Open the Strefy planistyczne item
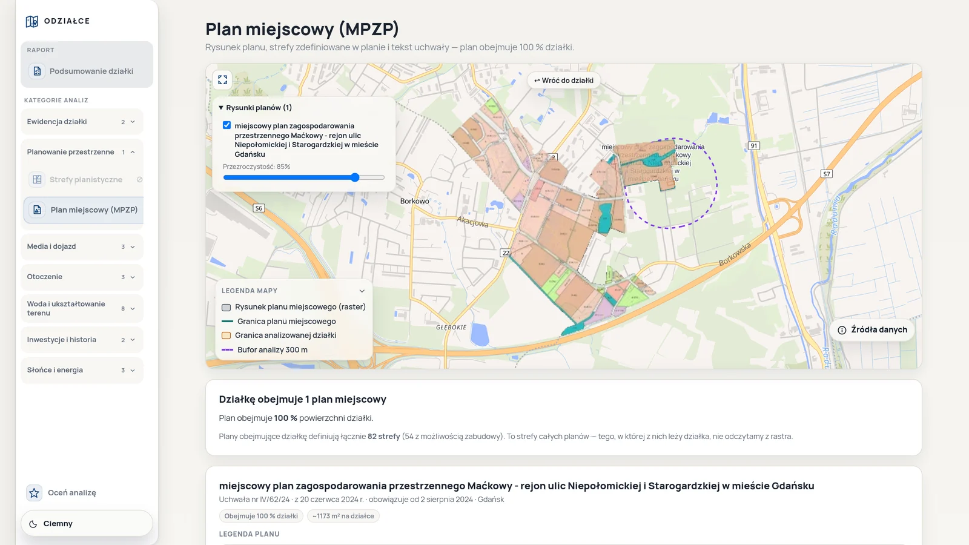969x545 pixels. pyautogui.click(x=84, y=180)
